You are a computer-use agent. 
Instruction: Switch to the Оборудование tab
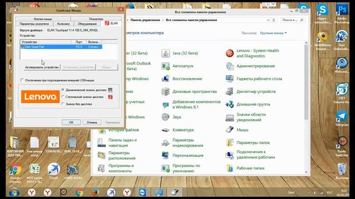[87, 24]
